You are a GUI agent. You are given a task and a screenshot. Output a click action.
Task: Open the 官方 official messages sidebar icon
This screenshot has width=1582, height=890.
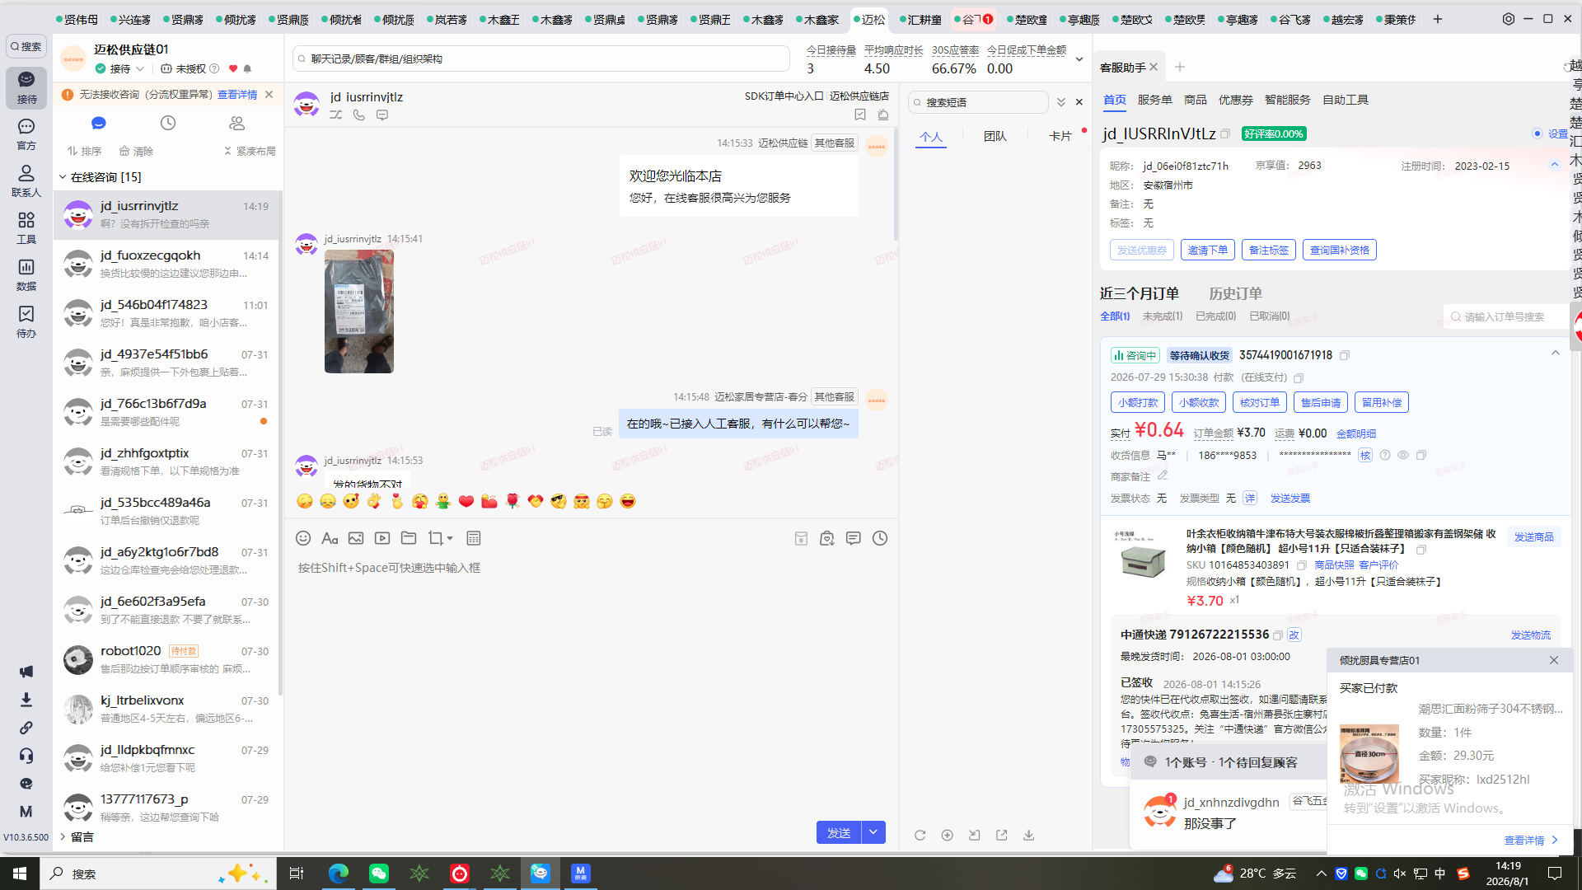click(x=26, y=133)
